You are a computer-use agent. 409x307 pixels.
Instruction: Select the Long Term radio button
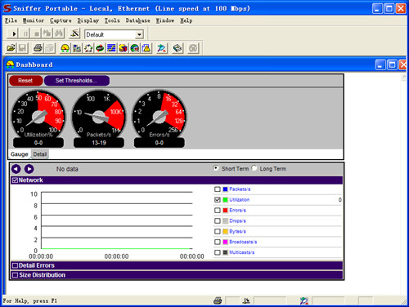point(254,168)
